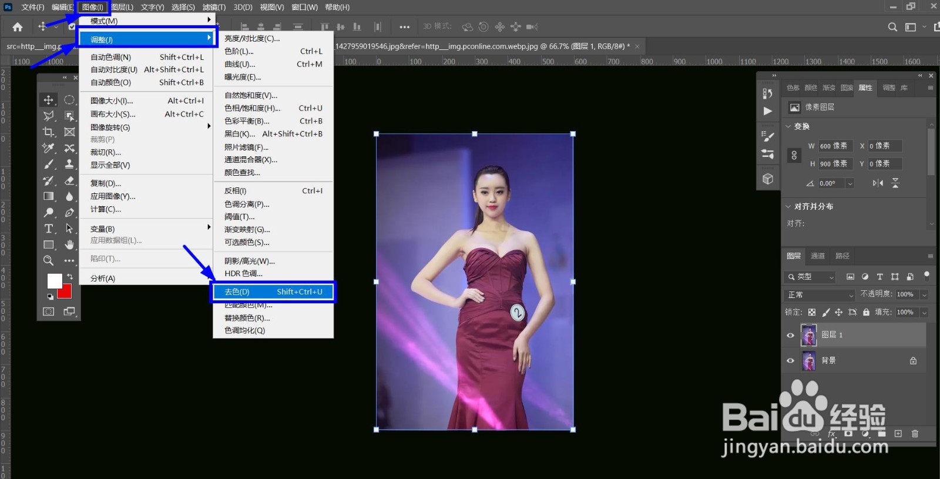Select the Zoom magnifier tool
The image size is (940, 479).
(49, 260)
